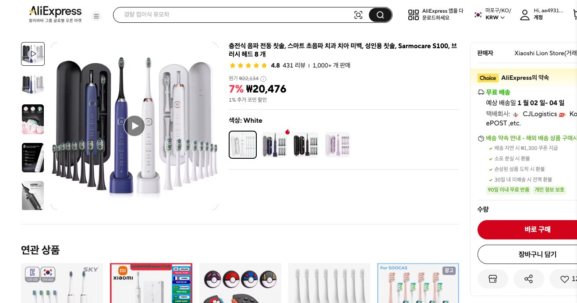Open the KRW currency dropdown
Image resolution: width=577 pixels, height=303 pixels.
pos(495,18)
